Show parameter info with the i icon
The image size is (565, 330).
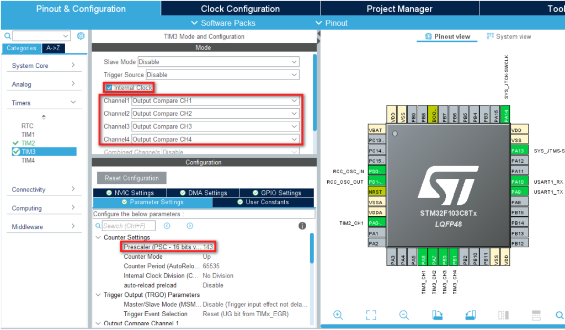302,226
